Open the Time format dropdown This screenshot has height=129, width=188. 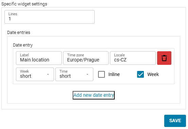tap(74, 74)
